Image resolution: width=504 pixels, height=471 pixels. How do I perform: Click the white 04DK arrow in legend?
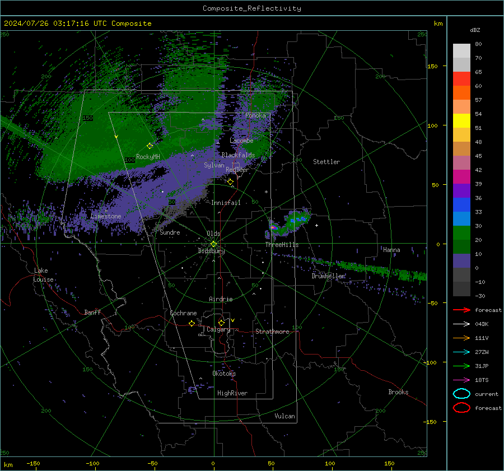[461, 324]
